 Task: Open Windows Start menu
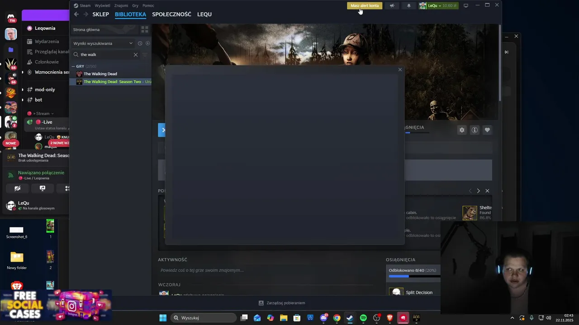tap(163, 318)
